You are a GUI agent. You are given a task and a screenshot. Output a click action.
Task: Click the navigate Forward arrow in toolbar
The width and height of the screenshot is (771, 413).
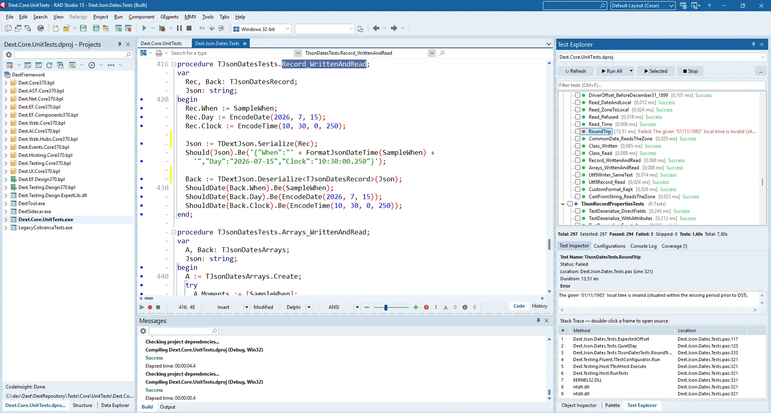[x=394, y=28]
